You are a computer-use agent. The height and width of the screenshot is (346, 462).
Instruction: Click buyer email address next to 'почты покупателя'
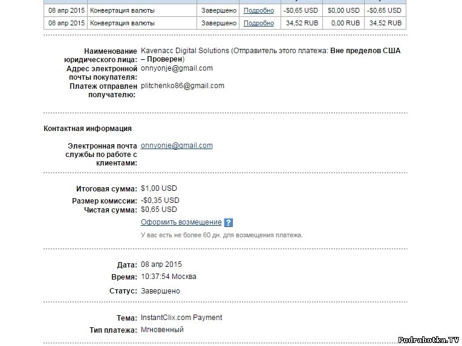pos(177,68)
